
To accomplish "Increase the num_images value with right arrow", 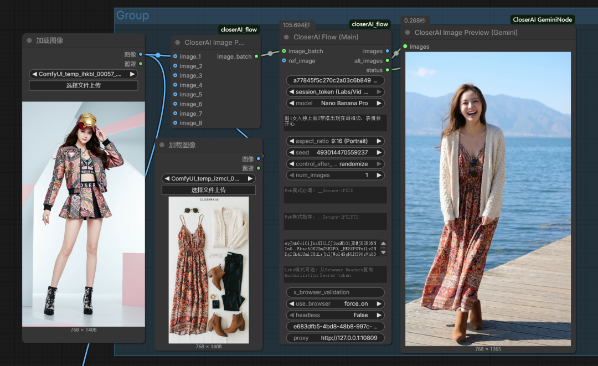I will tap(379, 175).
